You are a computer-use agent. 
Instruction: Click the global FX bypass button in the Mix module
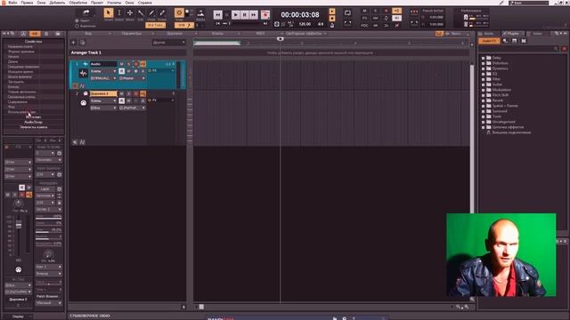pyautogui.click(x=364, y=18)
